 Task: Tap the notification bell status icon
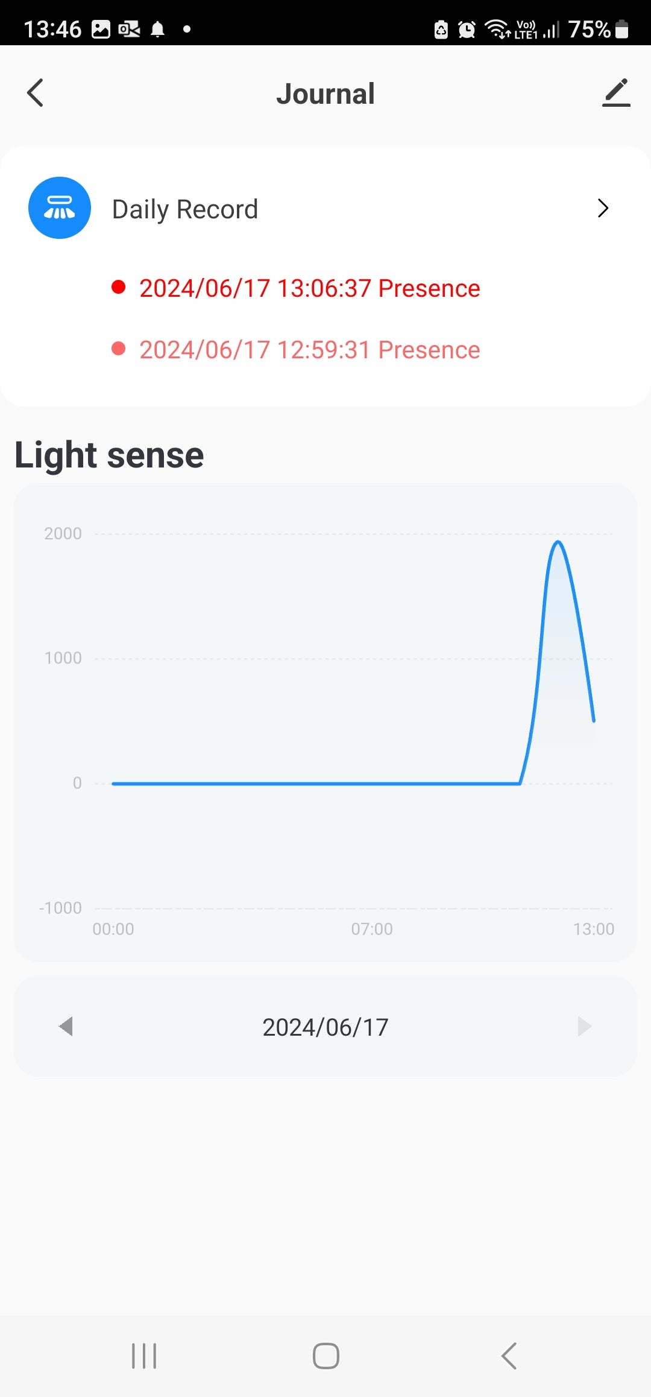[x=158, y=29]
